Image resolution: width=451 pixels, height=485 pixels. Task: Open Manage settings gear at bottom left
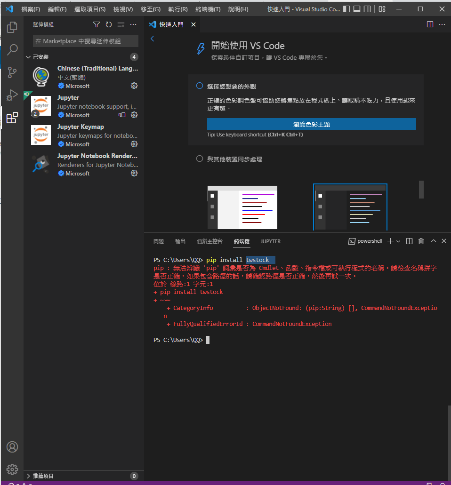[x=12, y=469]
